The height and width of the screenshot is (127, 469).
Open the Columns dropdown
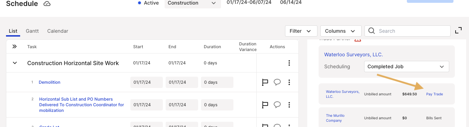[340, 31]
